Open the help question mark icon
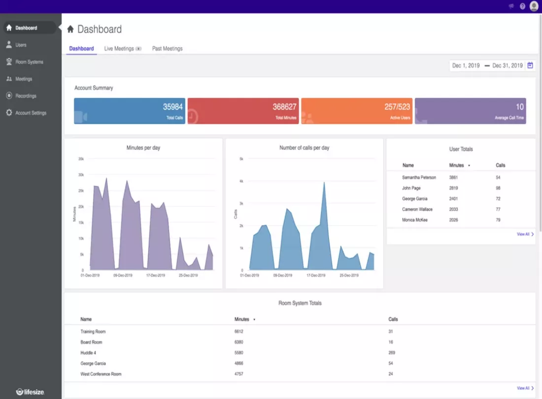This screenshot has width=542, height=399. (523, 6)
